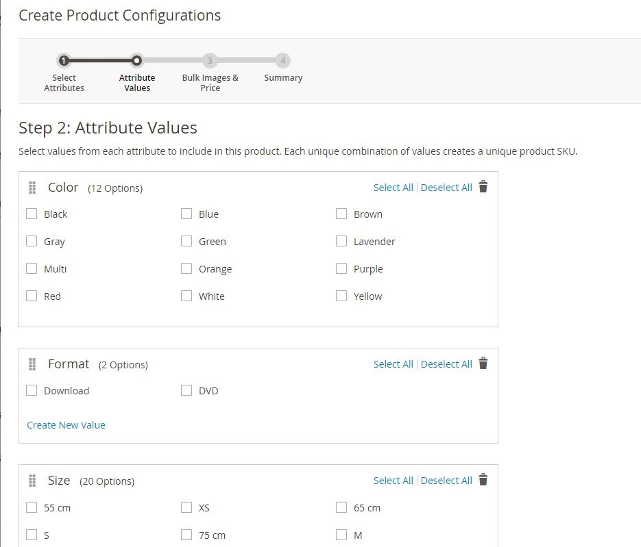Viewport: 641px width, 547px height.
Task: Click the drag handle next to Size
Action: [32, 481]
